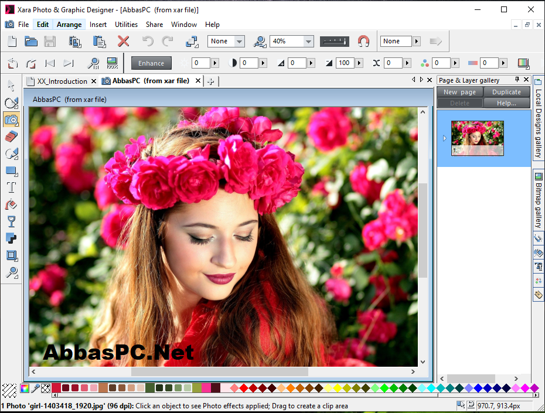Apply the yellow diamond color swatch
Image resolution: width=545 pixels, height=413 pixels.
337,388
